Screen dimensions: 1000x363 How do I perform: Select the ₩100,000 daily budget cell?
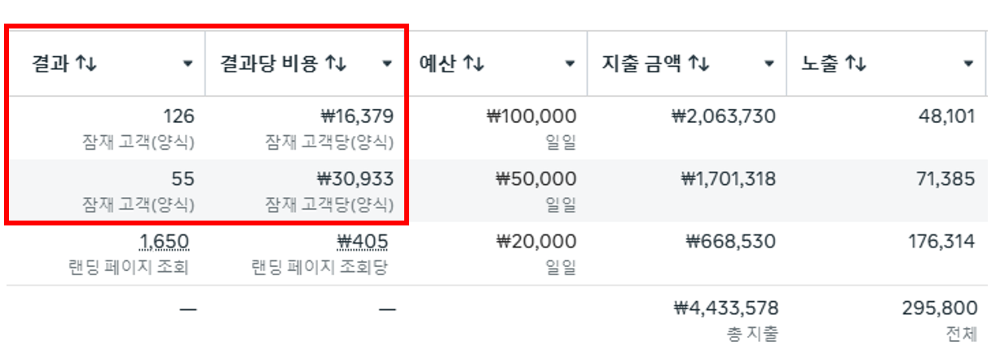pyautogui.click(x=496, y=128)
